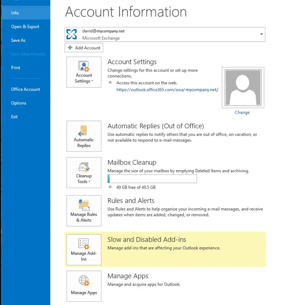Click the Change photo link
292x305 pixels.
point(242,112)
